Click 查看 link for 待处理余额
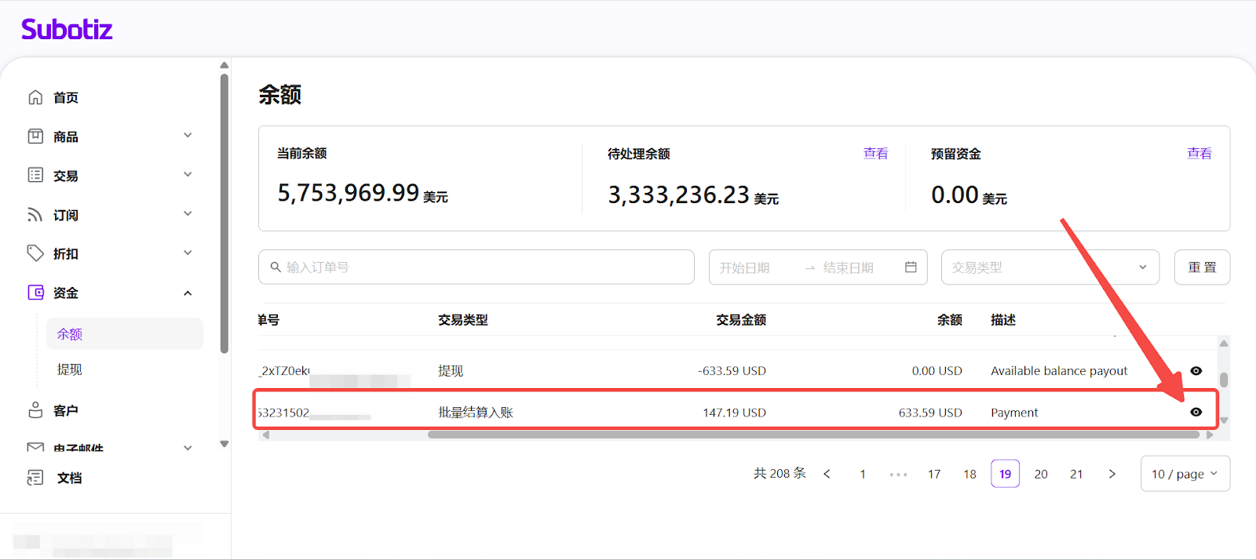Image resolution: width=1256 pixels, height=560 pixels. point(875,154)
